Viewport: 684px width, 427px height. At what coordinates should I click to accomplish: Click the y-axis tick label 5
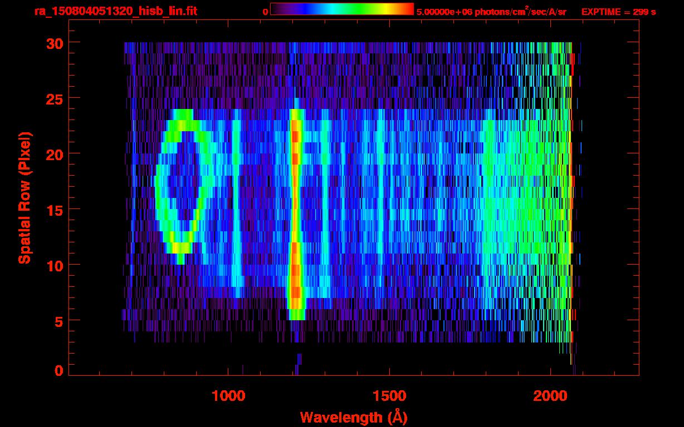[58, 321]
